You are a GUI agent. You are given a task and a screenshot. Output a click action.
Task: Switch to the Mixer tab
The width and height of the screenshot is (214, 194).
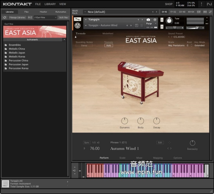coord(139,158)
